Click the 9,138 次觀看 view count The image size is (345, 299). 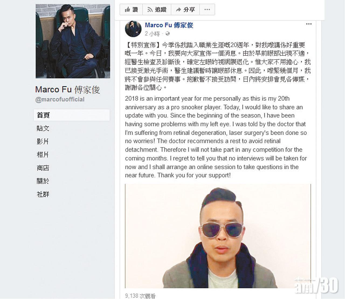[140, 296]
